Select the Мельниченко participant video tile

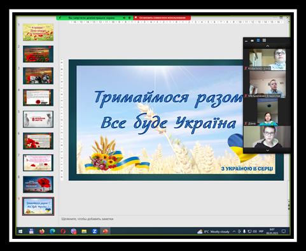click(267, 84)
